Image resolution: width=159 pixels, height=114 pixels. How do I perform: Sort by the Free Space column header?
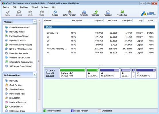(125, 21)
